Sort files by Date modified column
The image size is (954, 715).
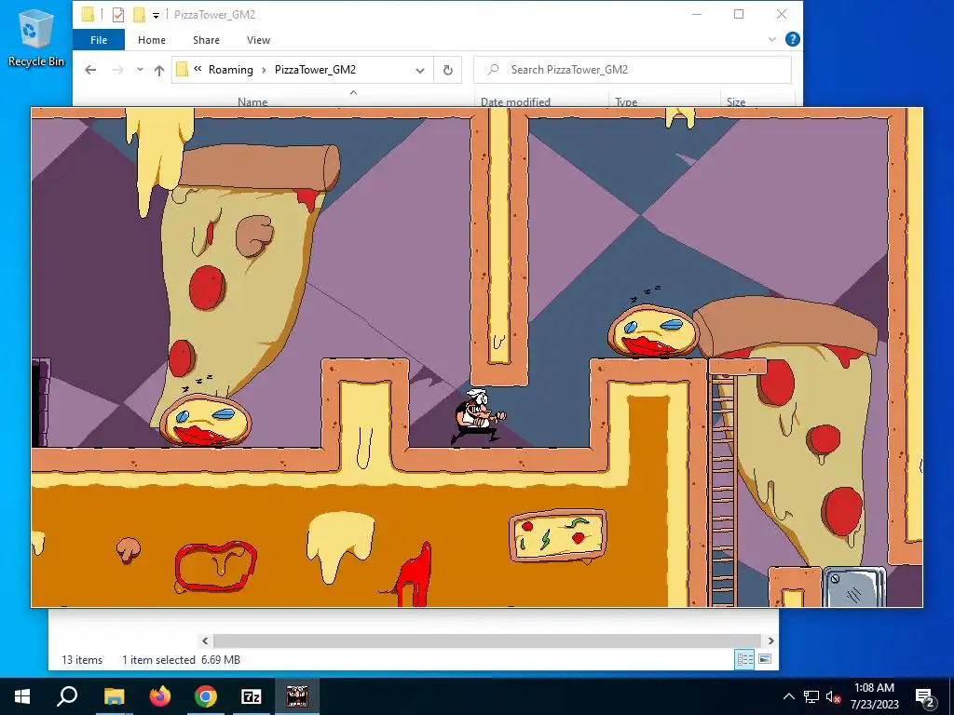pos(515,101)
